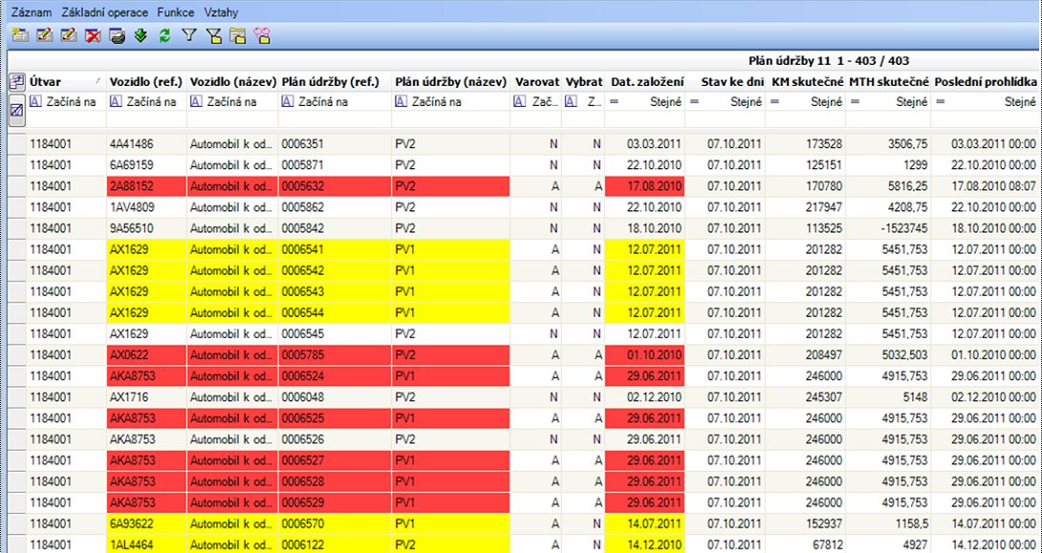Viewport: 1042px width, 553px height.
Task: Click the Vybrat column header
Action: click(583, 81)
